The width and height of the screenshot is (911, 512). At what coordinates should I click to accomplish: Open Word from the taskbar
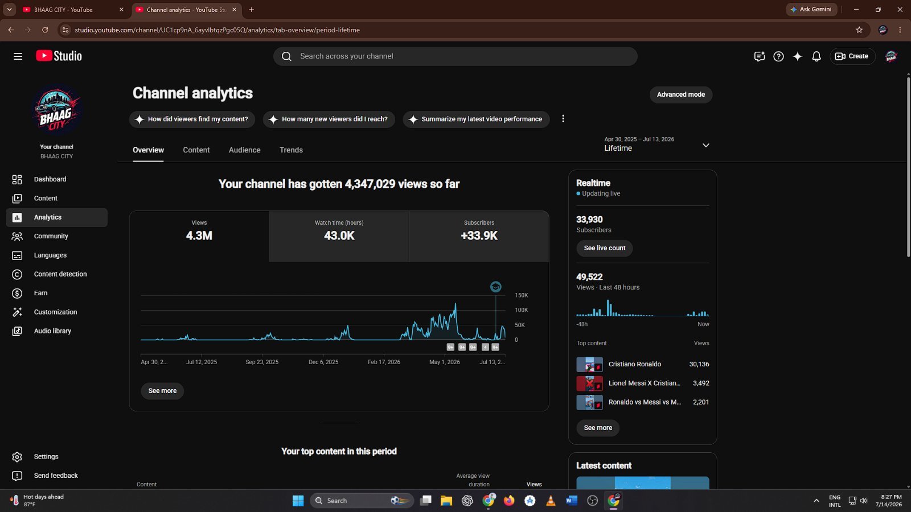point(572,501)
